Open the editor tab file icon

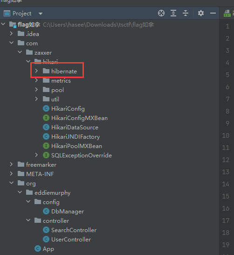coord(227,14)
